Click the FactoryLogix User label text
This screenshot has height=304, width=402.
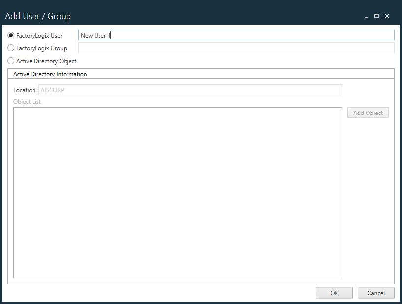pyautogui.click(x=40, y=35)
